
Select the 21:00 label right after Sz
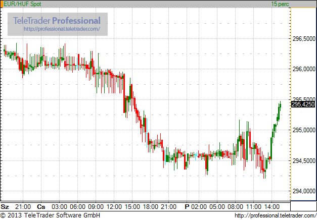click(23, 207)
